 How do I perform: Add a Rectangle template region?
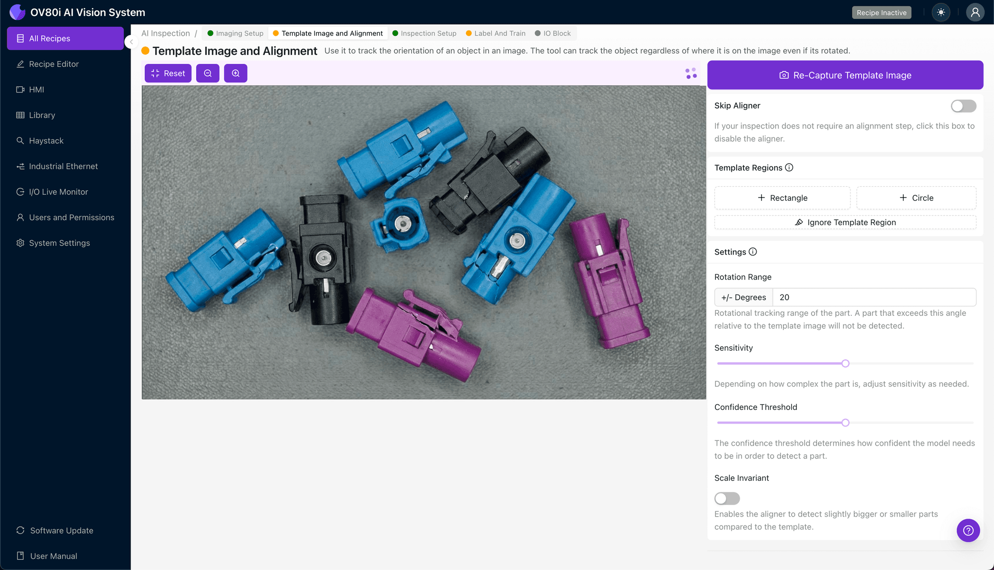(x=782, y=198)
